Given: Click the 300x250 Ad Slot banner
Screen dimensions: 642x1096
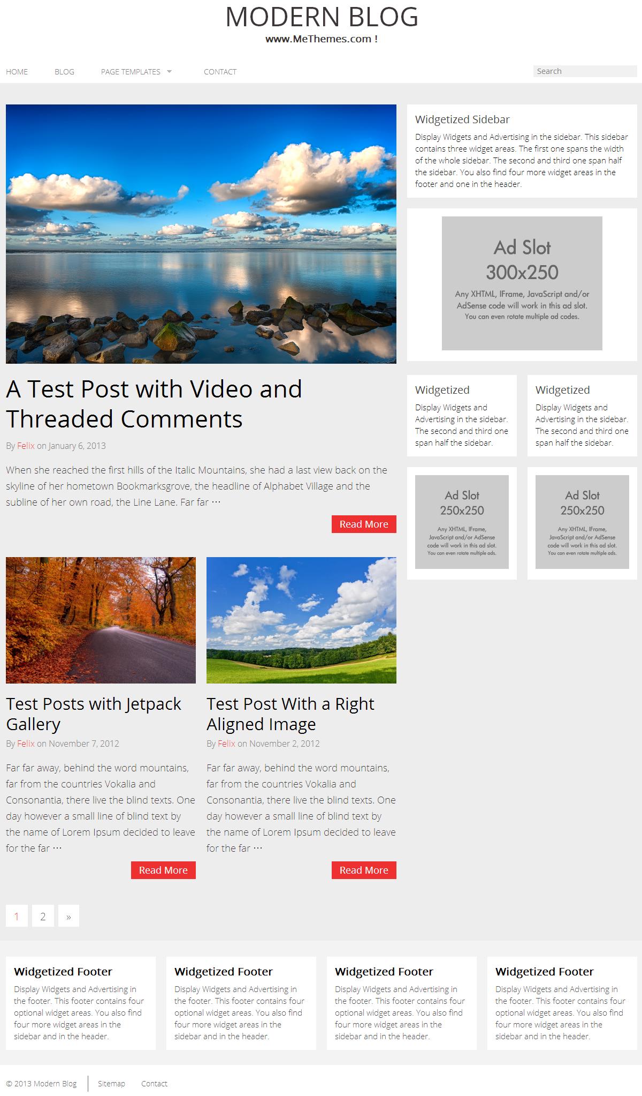Looking at the screenshot, I should tap(522, 283).
